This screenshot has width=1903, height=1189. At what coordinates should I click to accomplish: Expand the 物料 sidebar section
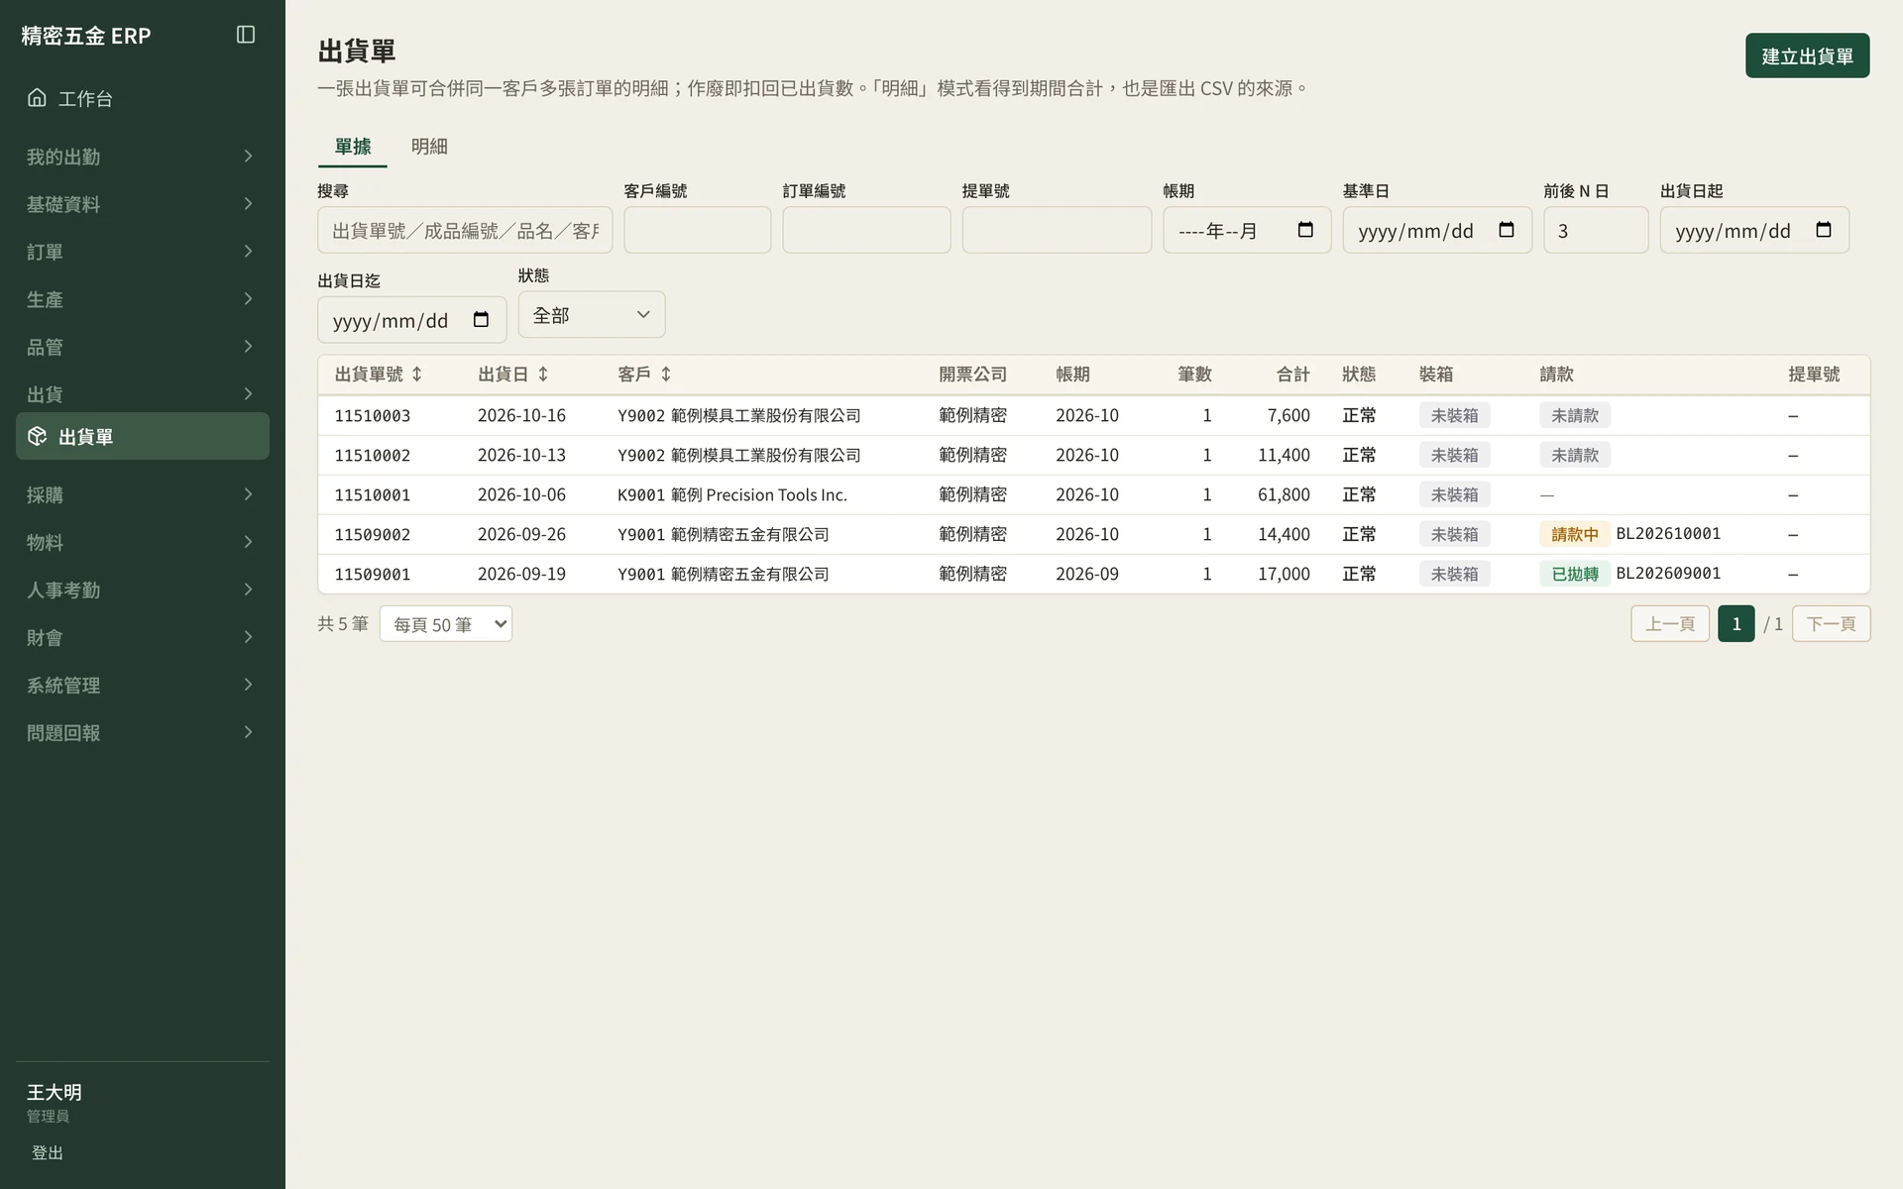143,542
